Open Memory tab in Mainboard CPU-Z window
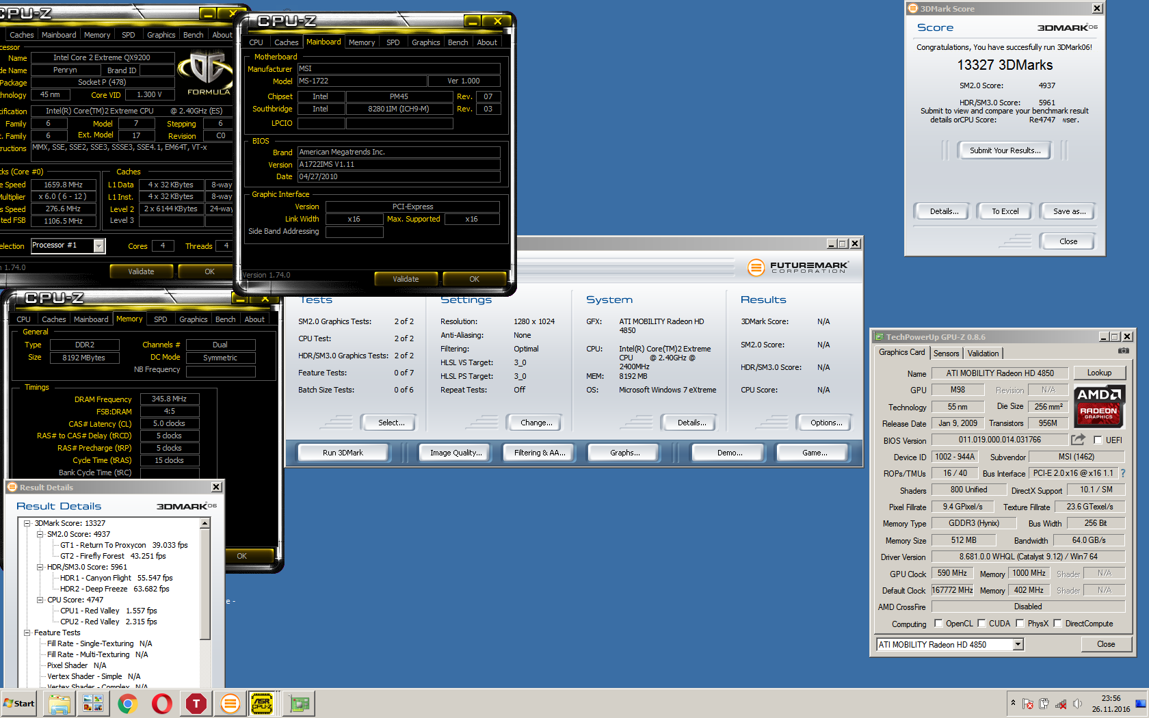 click(x=362, y=42)
